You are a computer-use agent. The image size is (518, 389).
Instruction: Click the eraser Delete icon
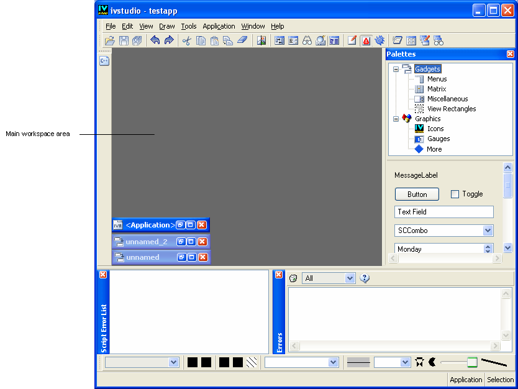click(x=242, y=41)
